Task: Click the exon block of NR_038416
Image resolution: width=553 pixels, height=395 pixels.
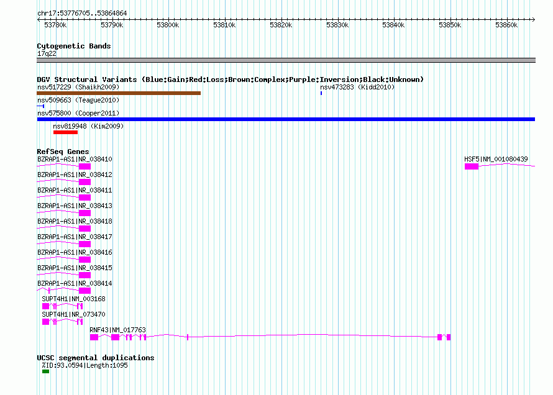Action: tap(85, 260)
